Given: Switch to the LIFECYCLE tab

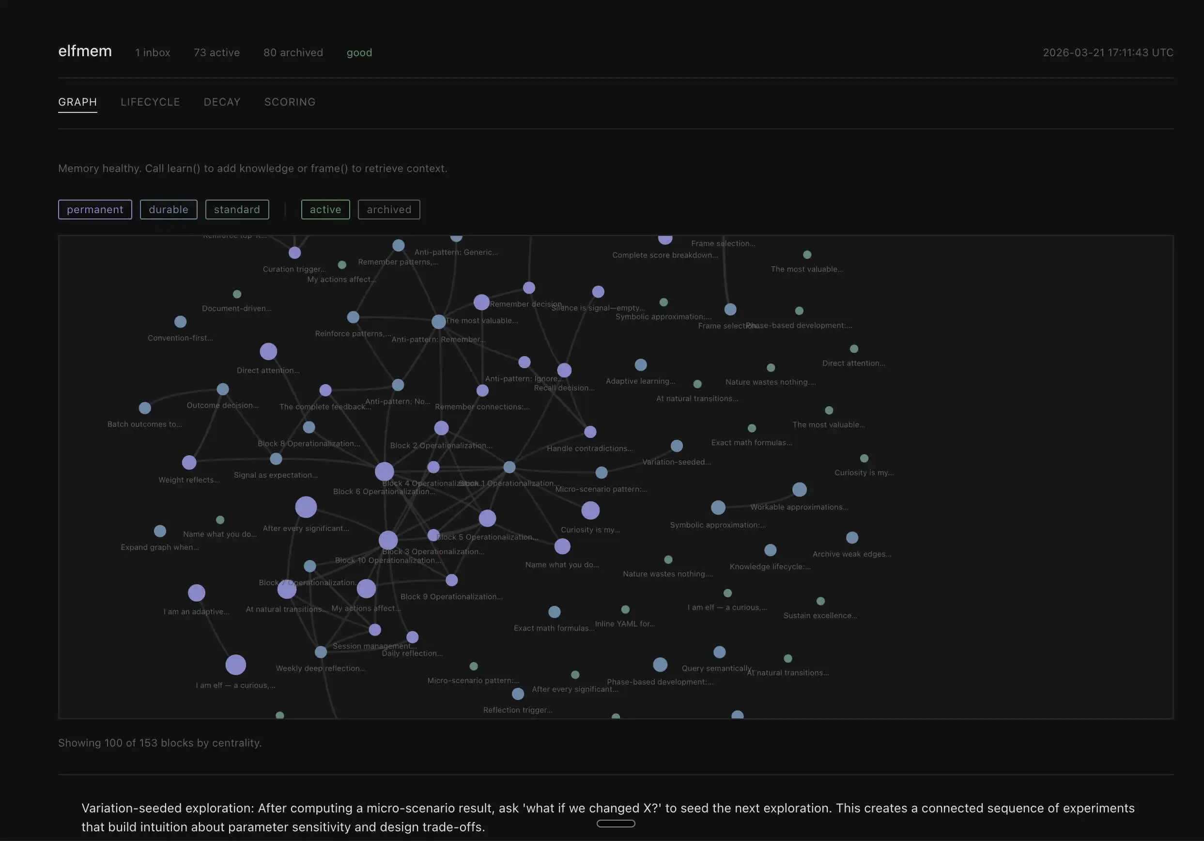Looking at the screenshot, I should [150, 102].
